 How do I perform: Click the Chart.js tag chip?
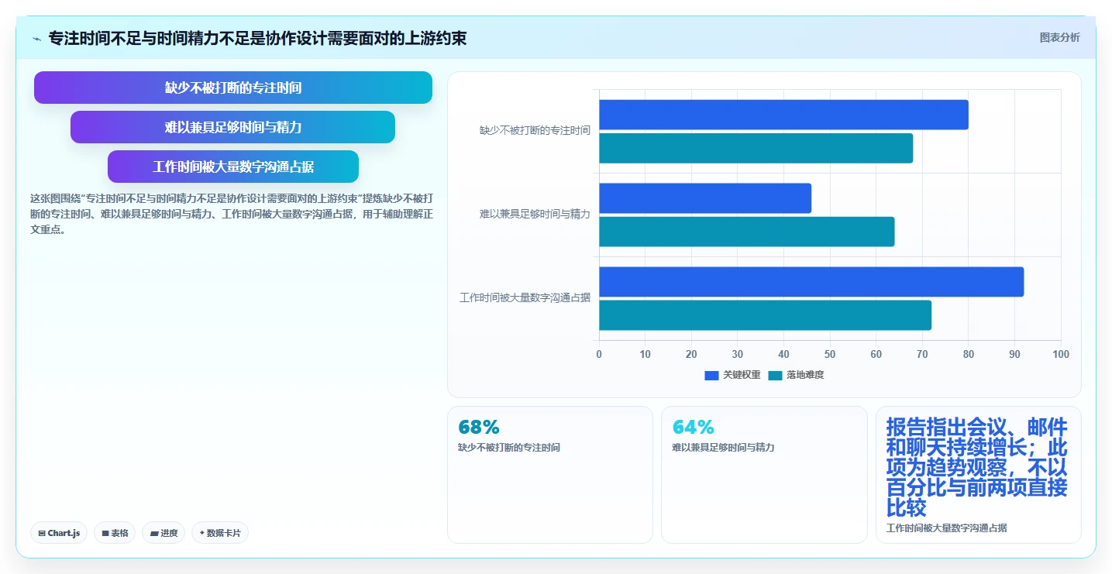tap(59, 533)
